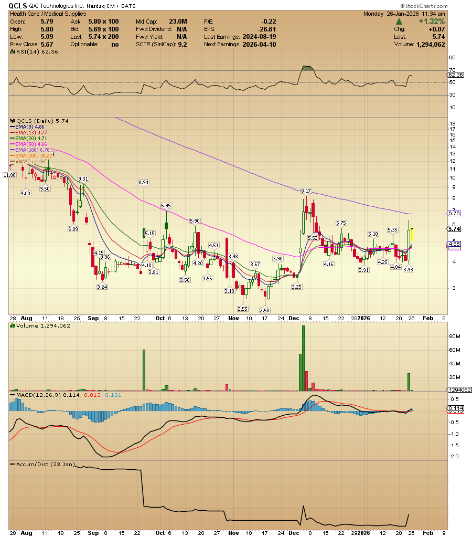Click the 5.35 price high label
Viewport: 472px width, 537px height.
392,229
